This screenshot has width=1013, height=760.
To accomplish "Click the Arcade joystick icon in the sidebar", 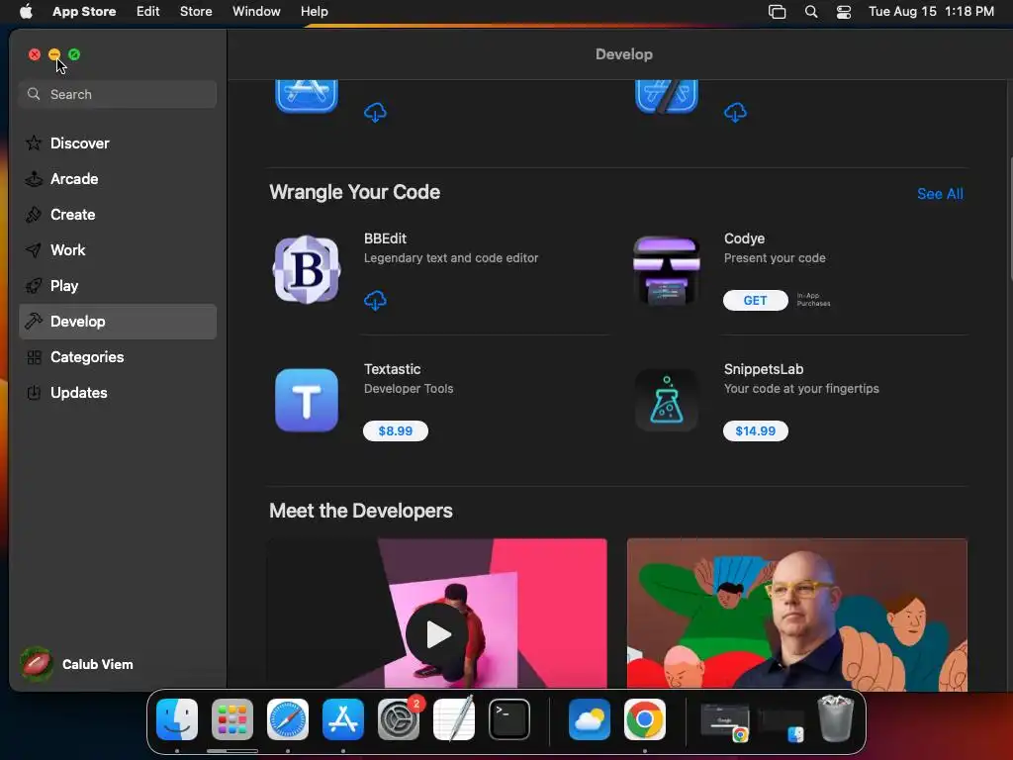I will pyautogui.click(x=34, y=179).
